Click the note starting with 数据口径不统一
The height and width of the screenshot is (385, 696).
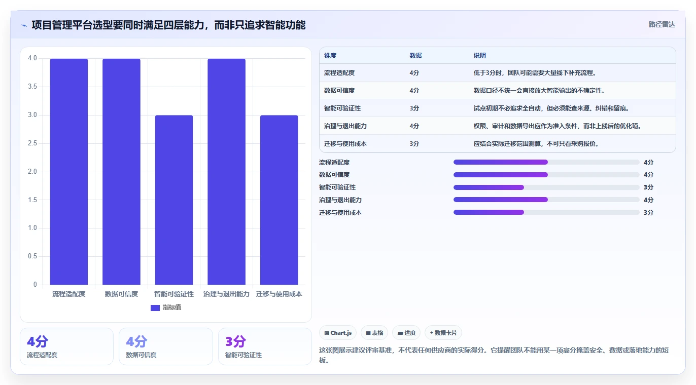[x=539, y=91]
